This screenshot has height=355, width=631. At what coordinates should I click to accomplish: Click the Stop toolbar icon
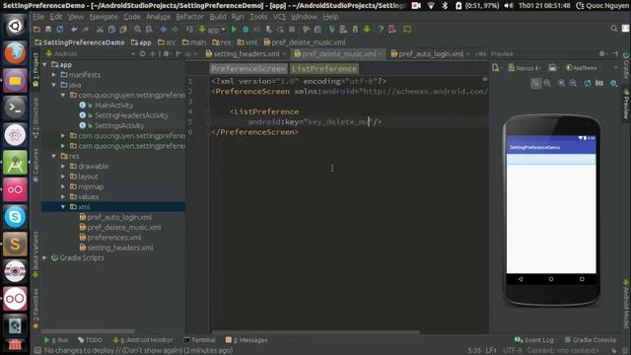pos(292,29)
